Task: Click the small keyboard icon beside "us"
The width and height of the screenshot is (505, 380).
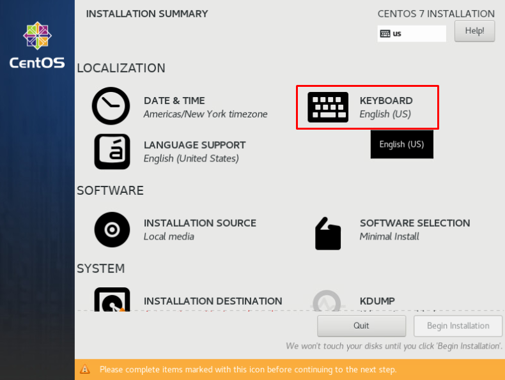Action: [x=385, y=33]
